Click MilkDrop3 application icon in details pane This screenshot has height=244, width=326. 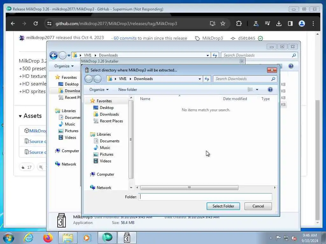click(x=61, y=220)
